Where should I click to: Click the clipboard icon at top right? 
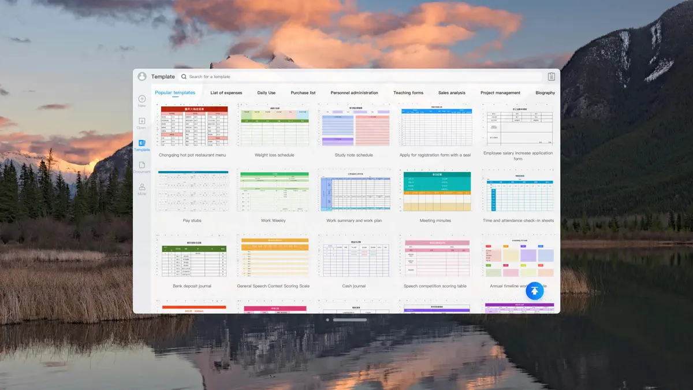551,76
